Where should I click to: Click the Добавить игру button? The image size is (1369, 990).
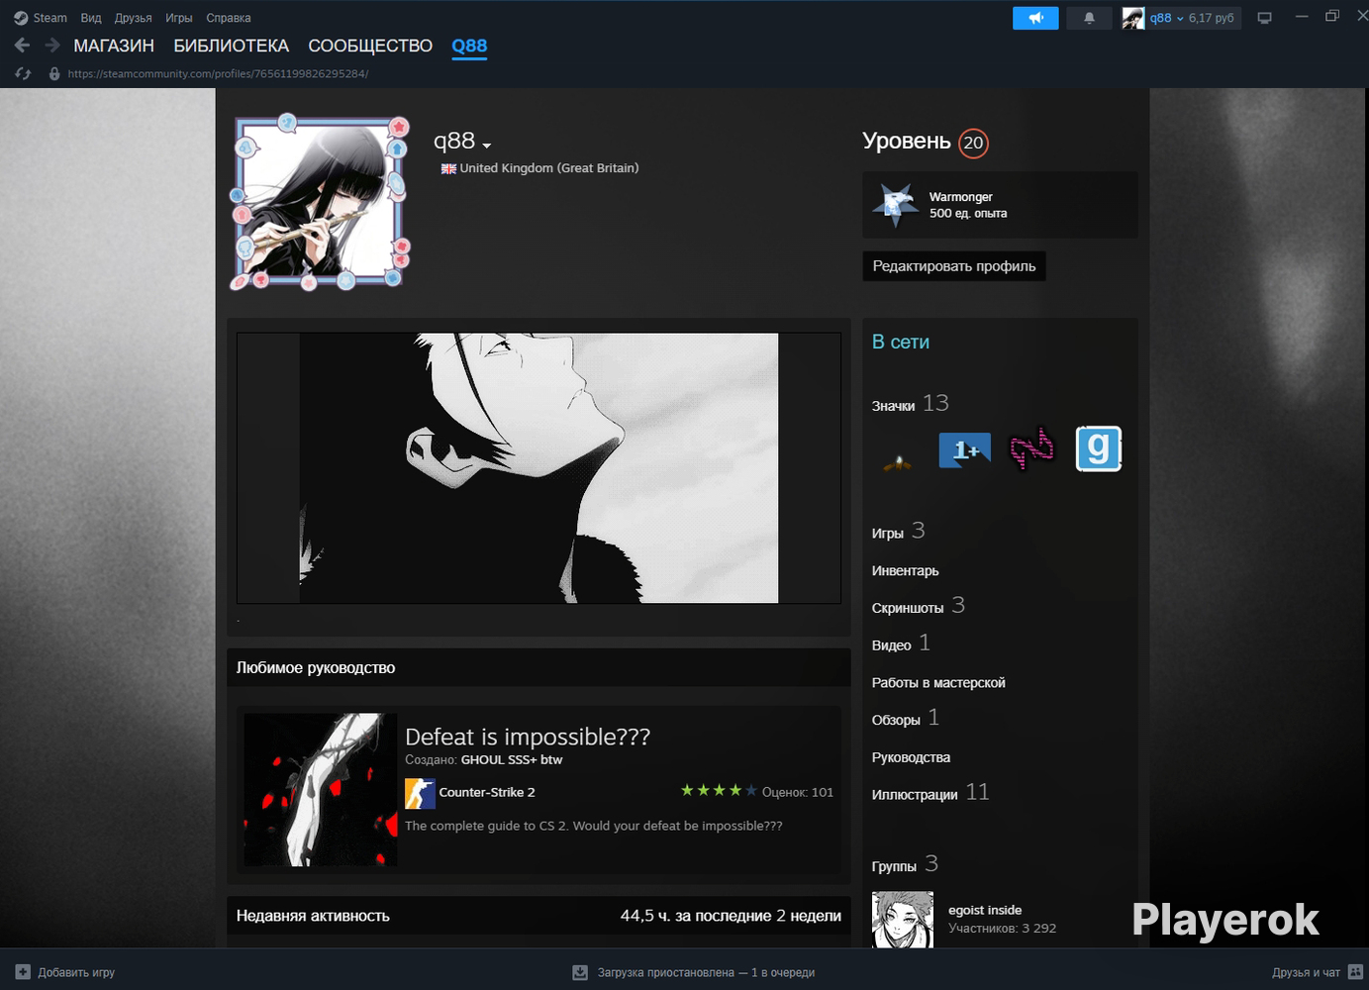(65, 972)
